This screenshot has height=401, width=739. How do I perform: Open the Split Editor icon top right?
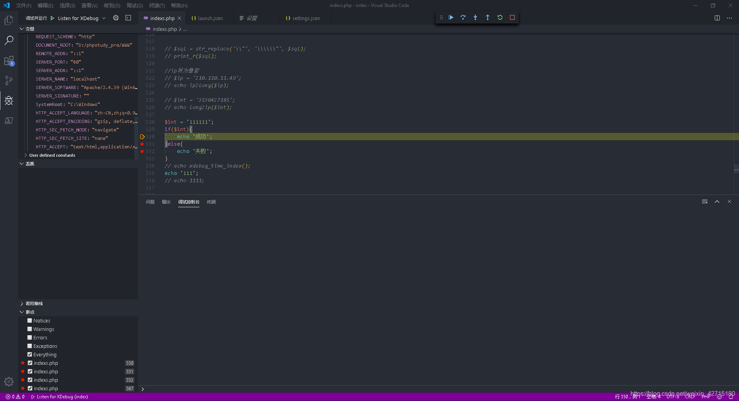coord(717,18)
